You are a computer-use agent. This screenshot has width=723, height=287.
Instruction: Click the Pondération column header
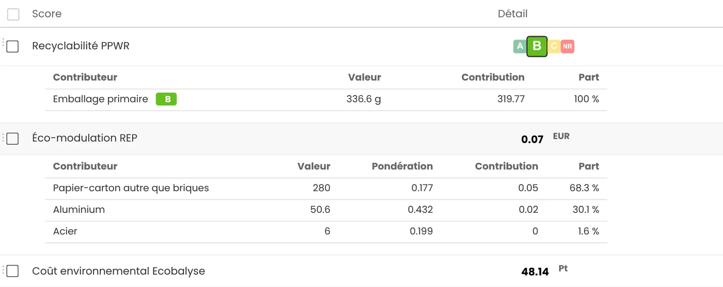click(402, 166)
